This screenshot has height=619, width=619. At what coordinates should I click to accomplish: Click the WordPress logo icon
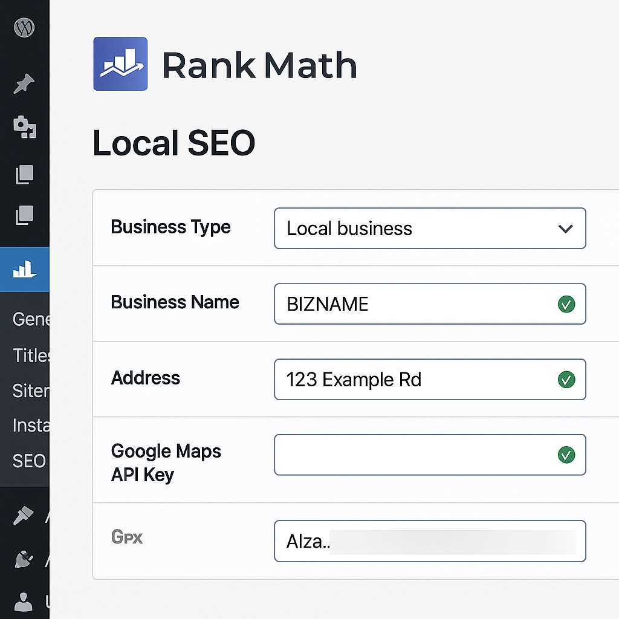24,27
